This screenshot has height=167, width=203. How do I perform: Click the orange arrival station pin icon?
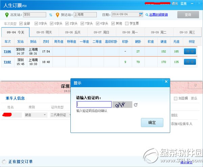(x=58, y=15)
